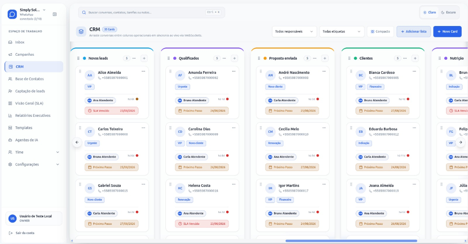The height and width of the screenshot is (244, 468).
Task: Open Alice Almeida card options menu
Action: tap(144, 72)
